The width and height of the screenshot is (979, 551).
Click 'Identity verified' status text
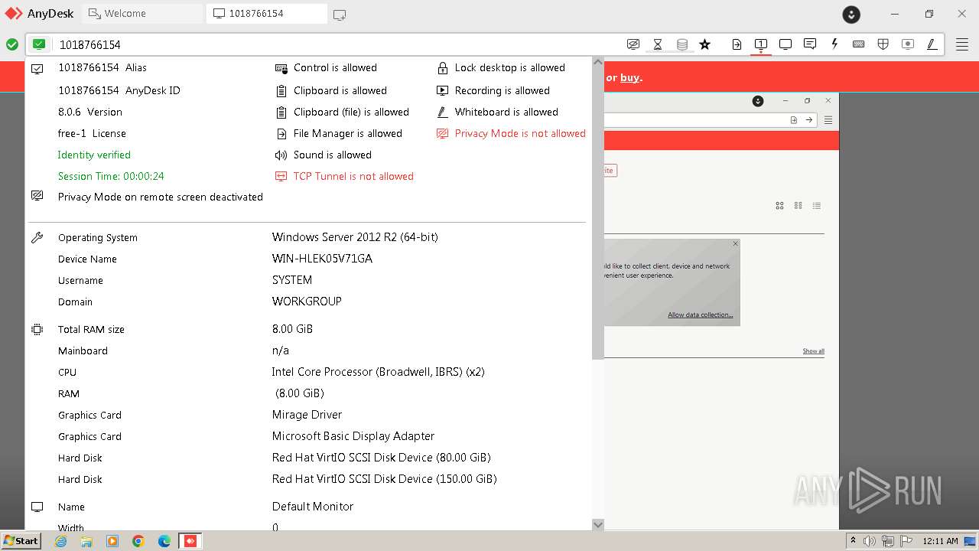[94, 155]
